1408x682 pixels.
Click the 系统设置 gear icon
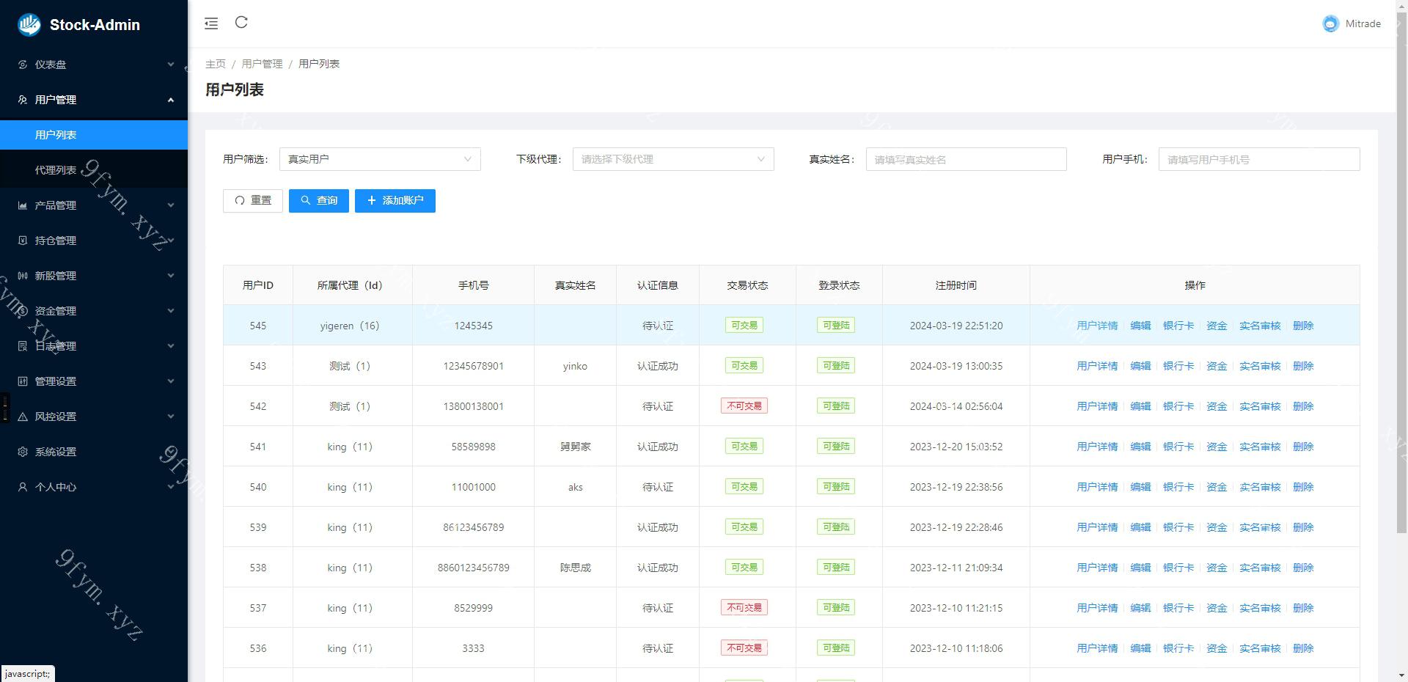pos(23,452)
